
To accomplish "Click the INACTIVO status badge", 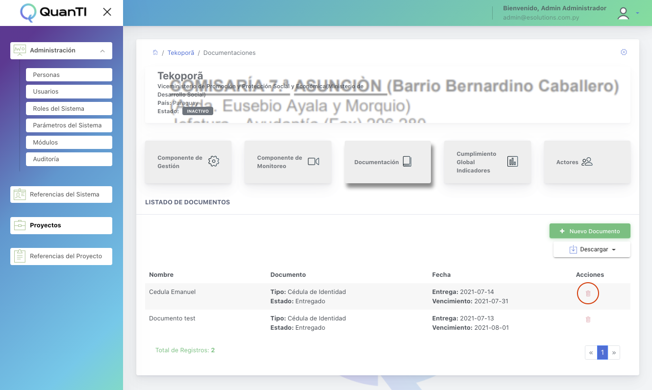I will point(198,111).
